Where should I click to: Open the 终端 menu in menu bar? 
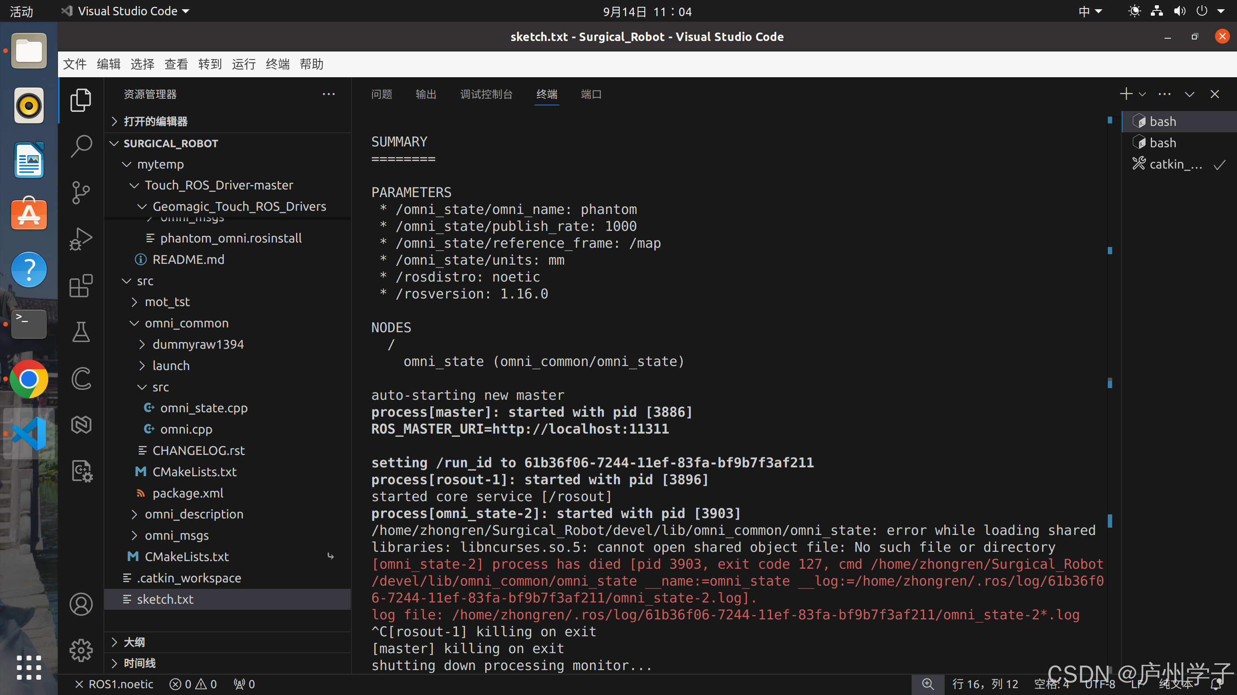[x=277, y=64]
